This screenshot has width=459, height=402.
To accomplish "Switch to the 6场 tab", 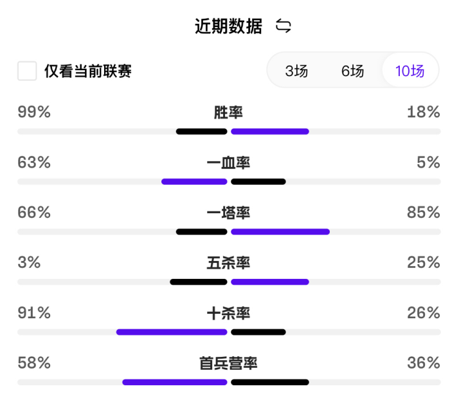I will click(x=352, y=71).
